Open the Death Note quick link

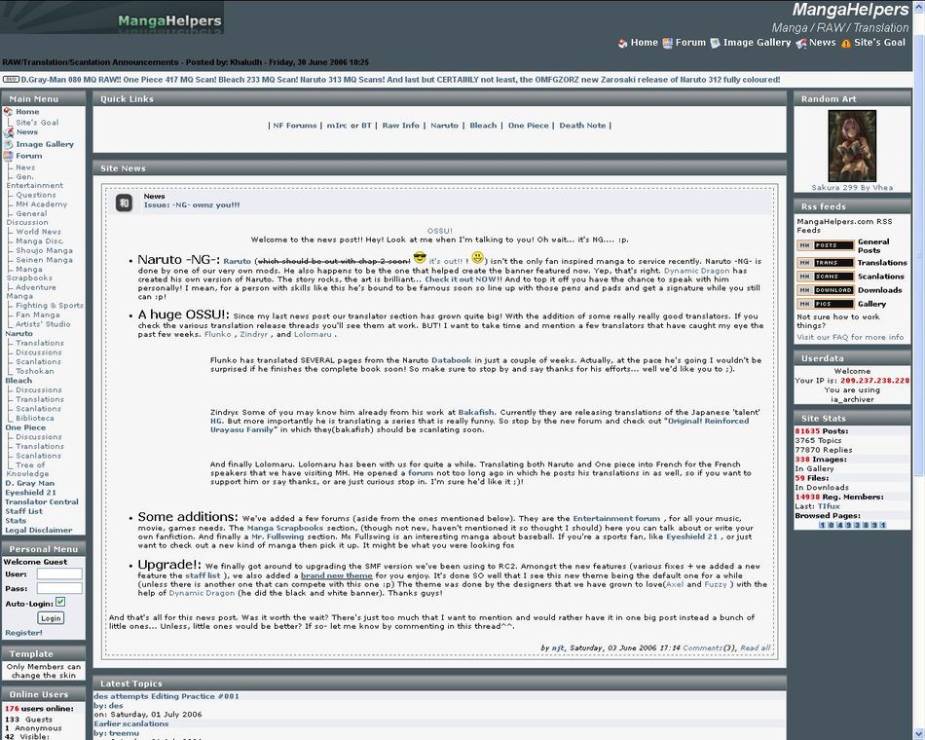pyautogui.click(x=582, y=125)
